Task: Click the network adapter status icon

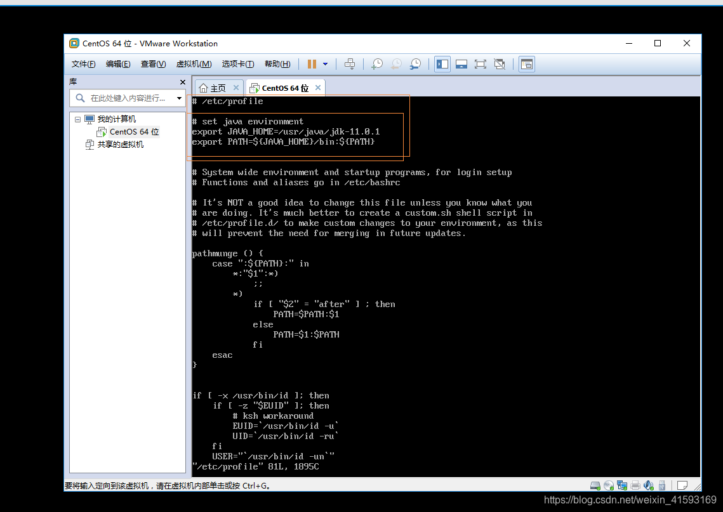Action: tap(622, 485)
